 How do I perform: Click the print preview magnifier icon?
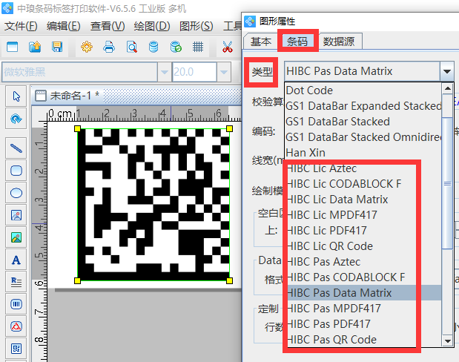click(x=132, y=47)
